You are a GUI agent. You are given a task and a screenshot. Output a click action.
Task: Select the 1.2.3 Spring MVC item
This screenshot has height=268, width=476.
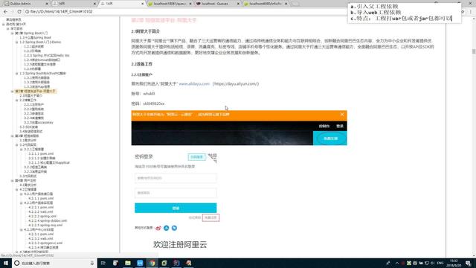click(x=46, y=56)
